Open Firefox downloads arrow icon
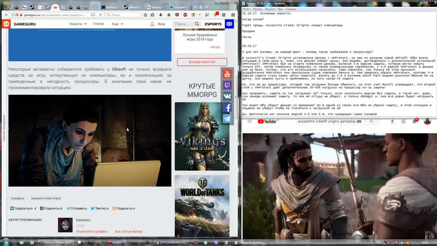 [160, 15]
